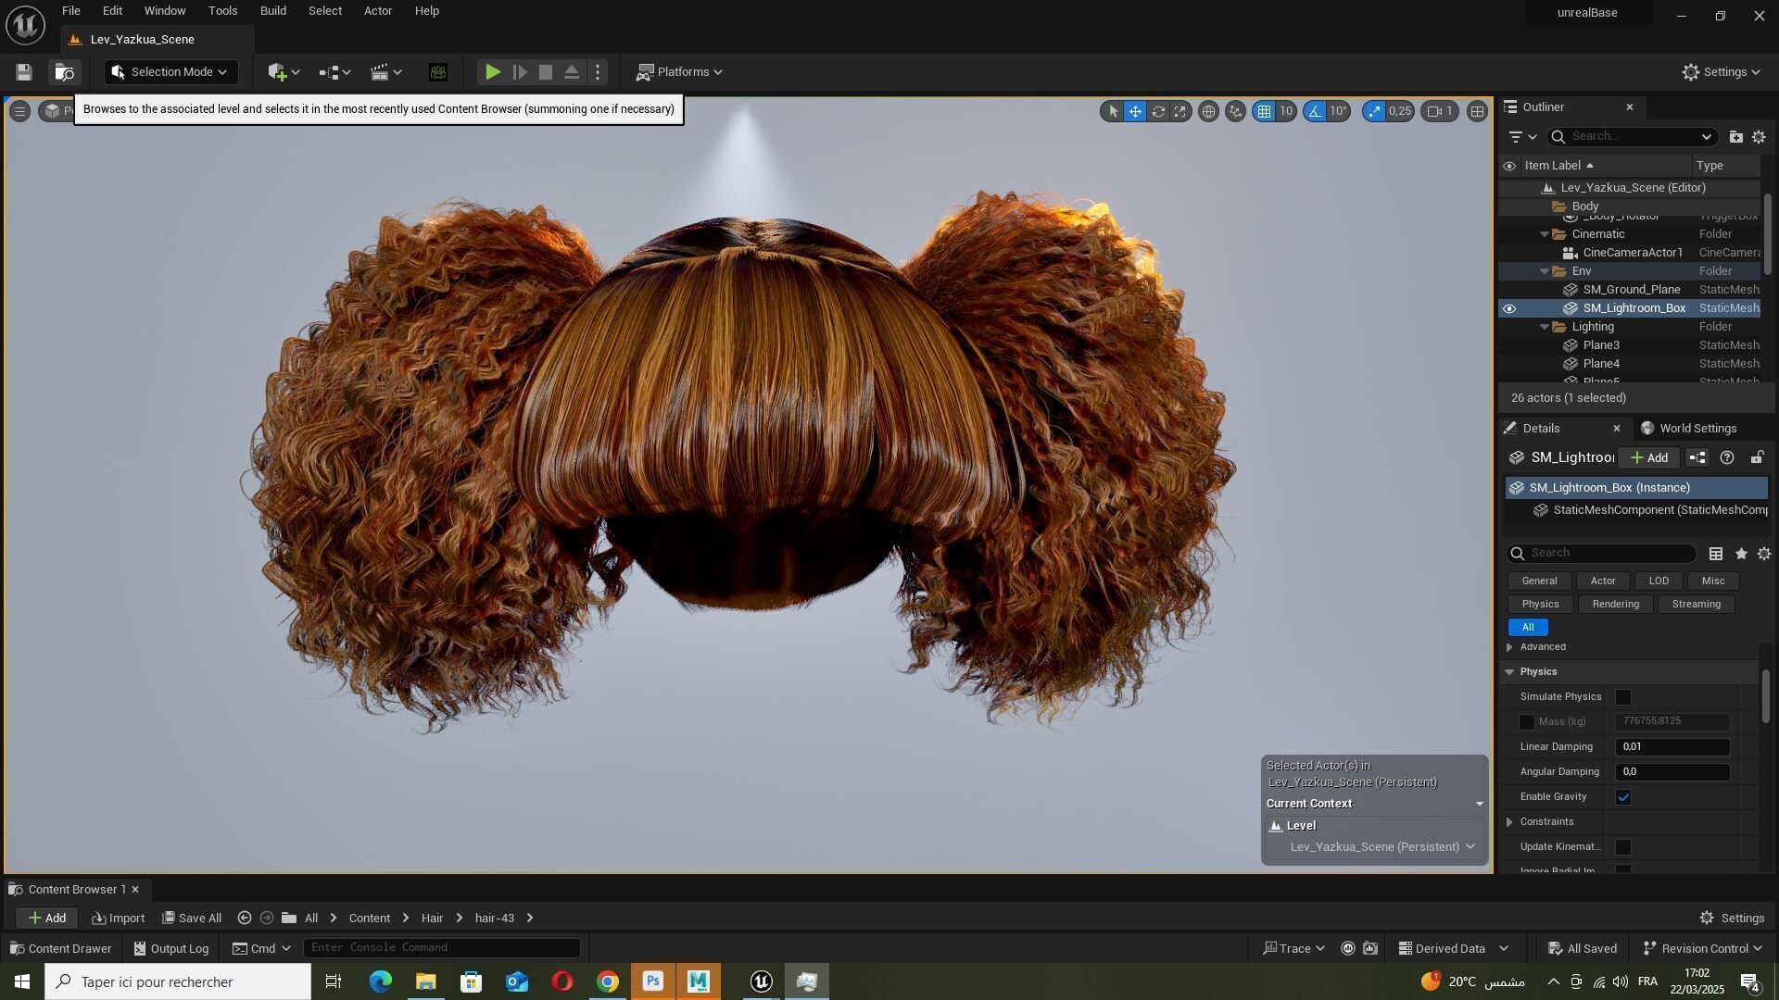The width and height of the screenshot is (1779, 1000).
Task: Change grid snap value 10
Action: coord(1286,111)
